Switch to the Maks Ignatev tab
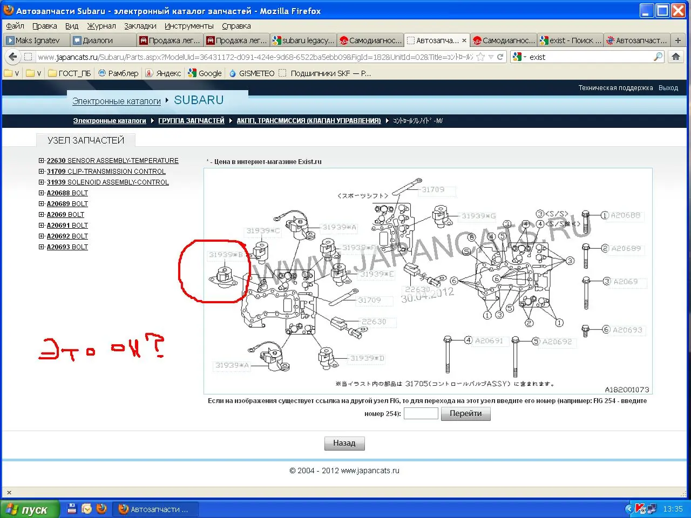 [37, 40]
